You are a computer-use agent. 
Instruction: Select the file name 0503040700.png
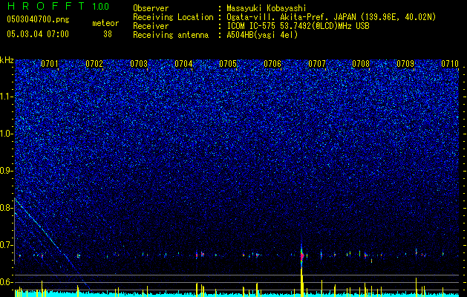[x=38, y=20]
